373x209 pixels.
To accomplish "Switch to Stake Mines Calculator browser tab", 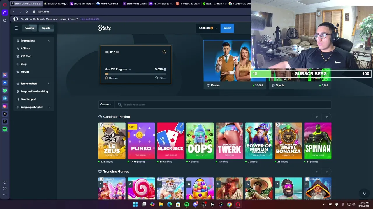I will (x=134, y=3).
